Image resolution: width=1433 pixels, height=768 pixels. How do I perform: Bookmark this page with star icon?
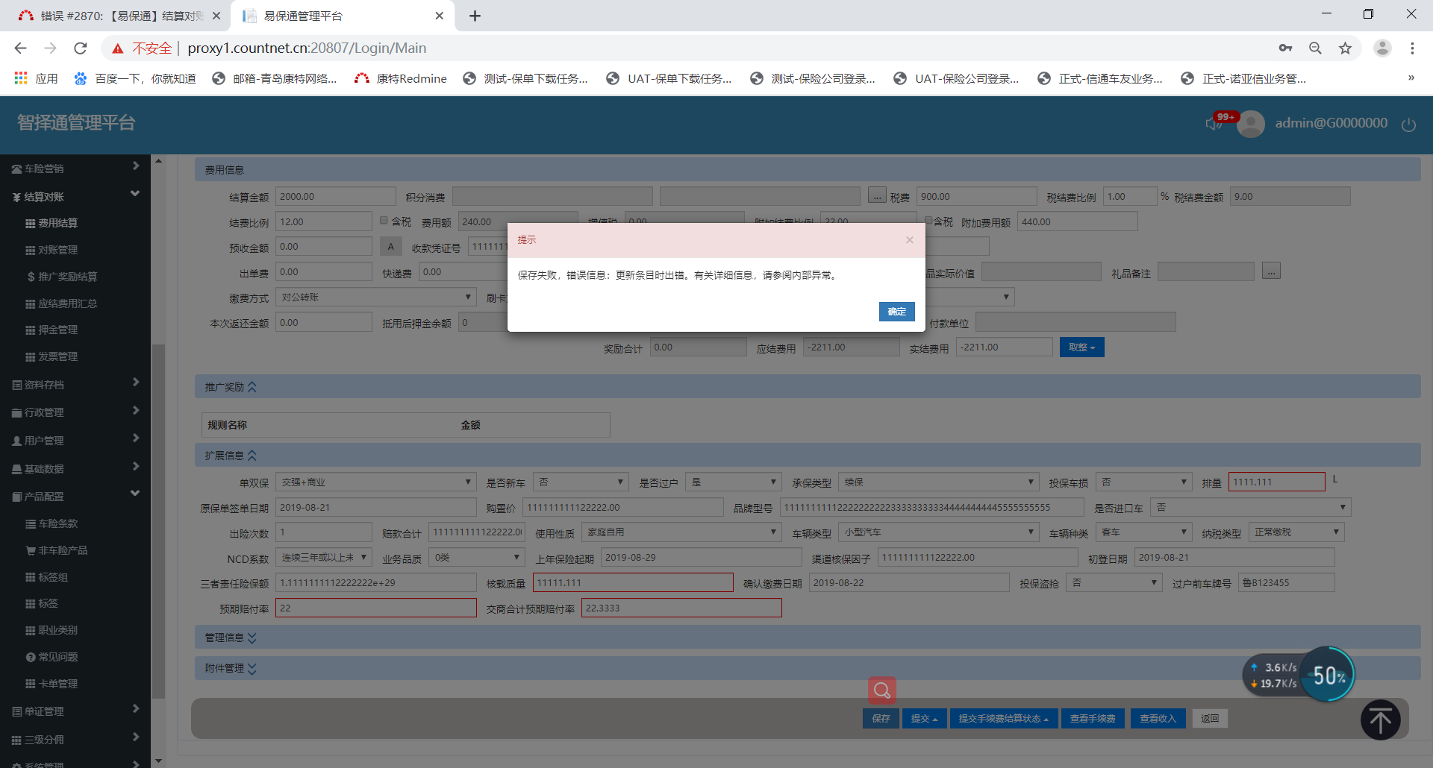[1345, 48]
